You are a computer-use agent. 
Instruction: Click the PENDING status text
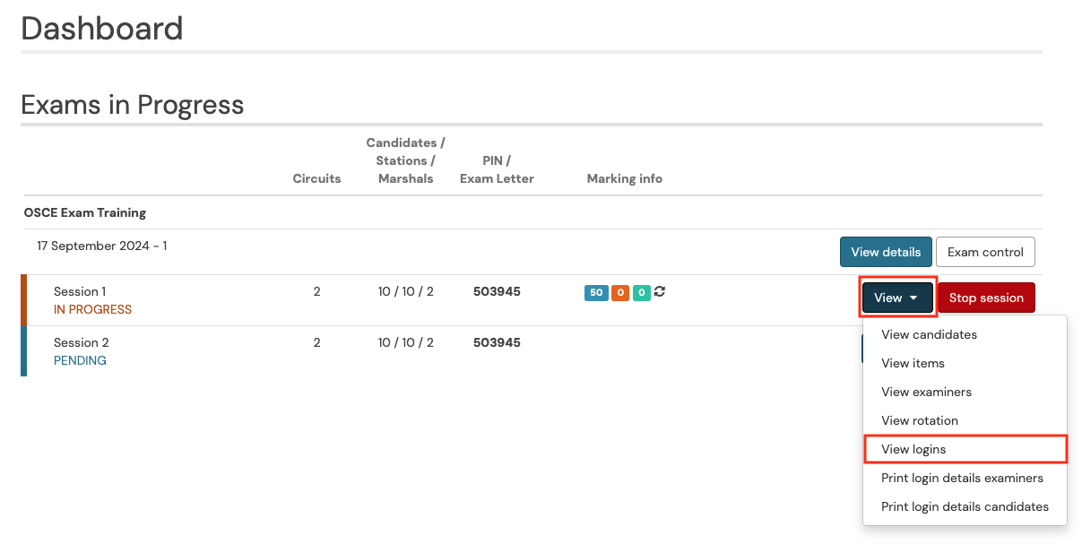pyautogui.click(x=80, y=360)
